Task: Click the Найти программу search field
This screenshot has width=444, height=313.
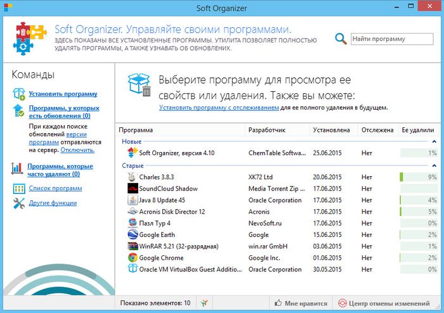Action: point(391,39)
